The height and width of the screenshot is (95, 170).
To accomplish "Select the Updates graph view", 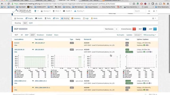I will (x=129, y=35).
